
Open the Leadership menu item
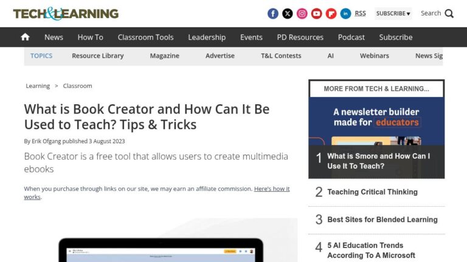pyautogui.click(x=207, y=37)
